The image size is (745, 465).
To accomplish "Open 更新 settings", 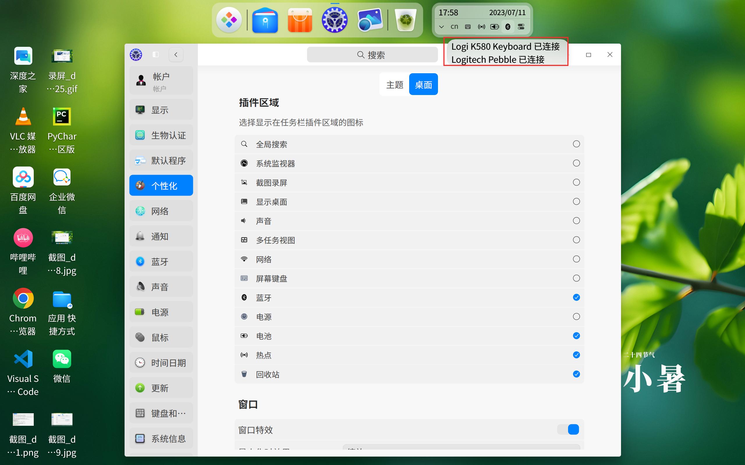I will (x=161, y=388).
